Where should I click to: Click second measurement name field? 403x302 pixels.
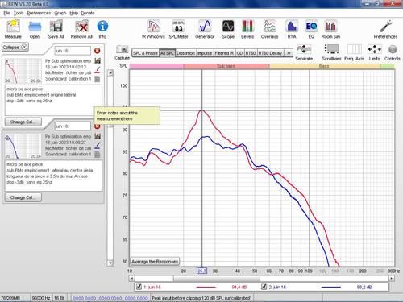(73, 126)
